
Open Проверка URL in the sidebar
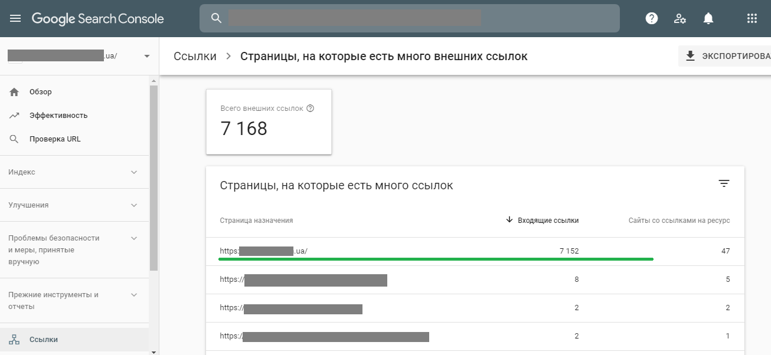(x=55, y=139)
